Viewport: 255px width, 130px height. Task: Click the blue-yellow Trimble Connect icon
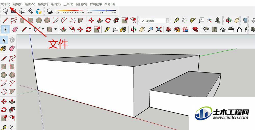click(x=39, y=11)
